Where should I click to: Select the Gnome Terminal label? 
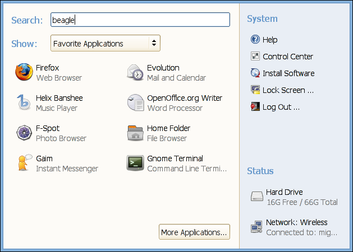(x=175, y=158)
